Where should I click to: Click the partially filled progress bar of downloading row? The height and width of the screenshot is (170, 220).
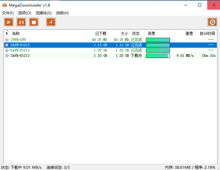coord(158,56)
